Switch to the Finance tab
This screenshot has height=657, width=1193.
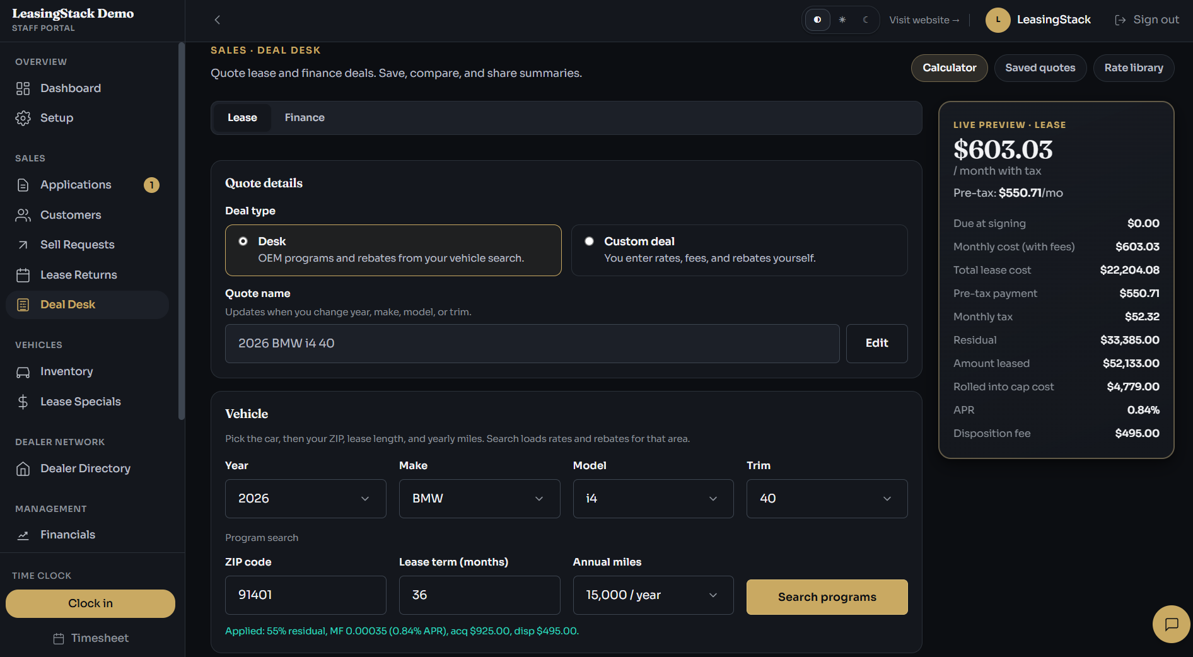[305, 118]
